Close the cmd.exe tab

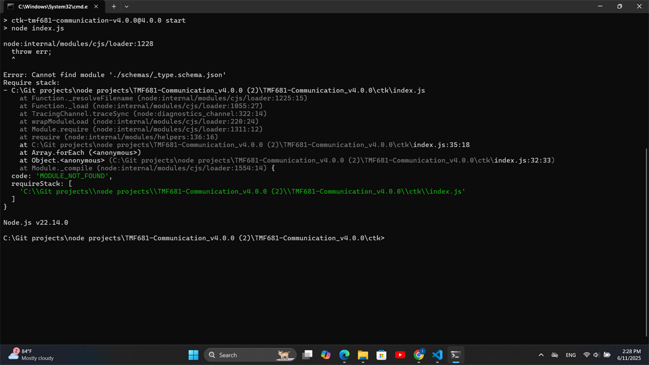coord(96,6)
